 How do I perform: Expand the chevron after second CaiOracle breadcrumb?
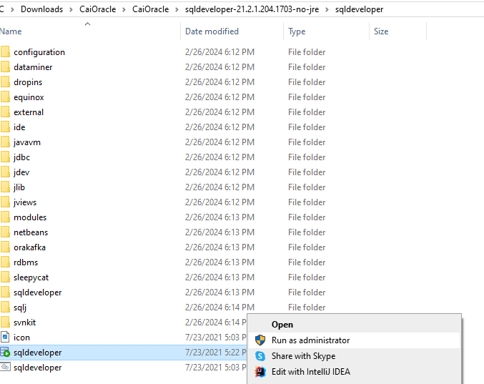tap(177, 9)
